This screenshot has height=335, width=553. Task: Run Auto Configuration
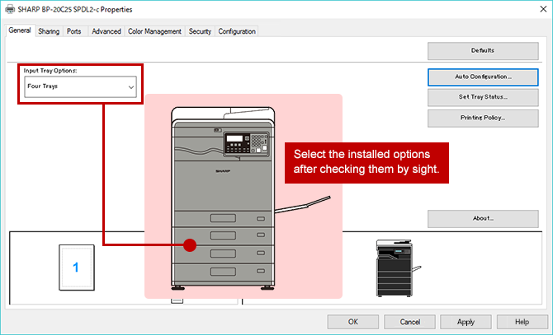point(483,77)
